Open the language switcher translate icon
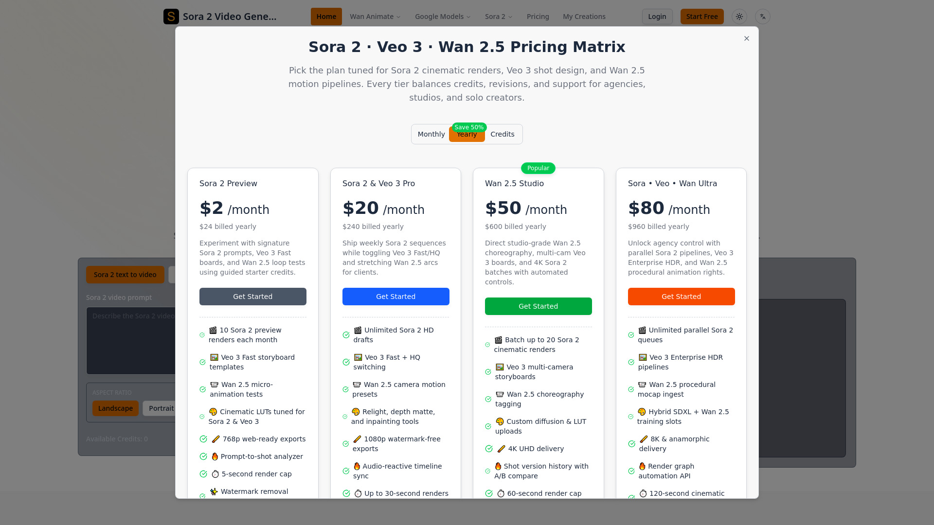Screen dimensions: 934x525 coord(762,16)
